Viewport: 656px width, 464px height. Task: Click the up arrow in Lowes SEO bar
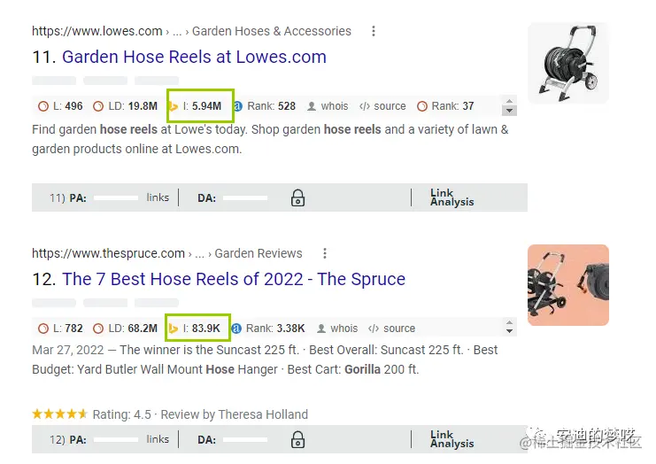(509, 101)
